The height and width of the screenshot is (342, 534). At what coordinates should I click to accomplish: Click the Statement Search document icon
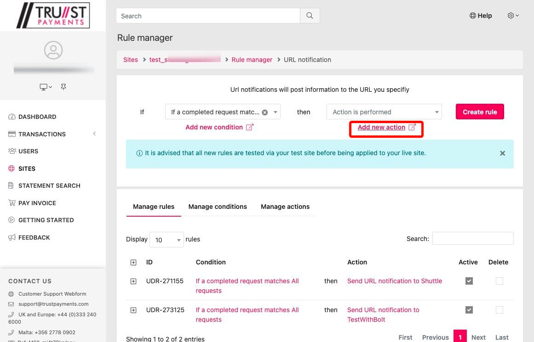(11, 185)
